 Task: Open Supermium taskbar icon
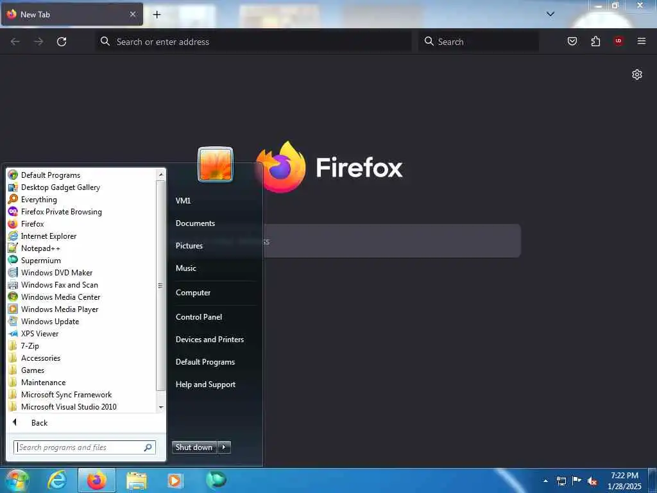(216, 480)
